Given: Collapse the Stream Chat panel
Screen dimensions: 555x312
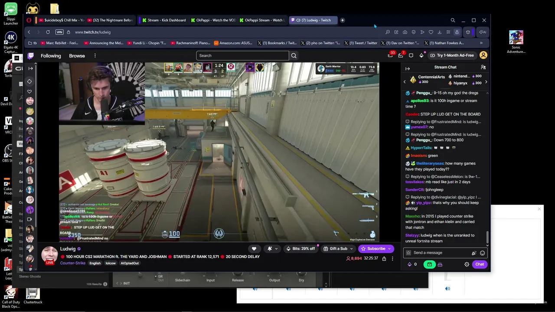Looking at the screenshot, I should 408,68.
